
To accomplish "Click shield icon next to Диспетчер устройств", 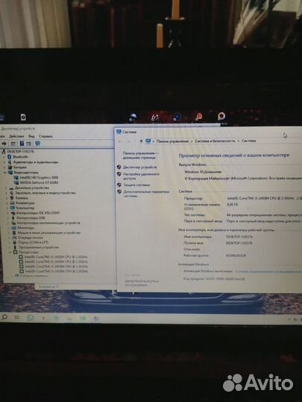I will tap(119, 167).
